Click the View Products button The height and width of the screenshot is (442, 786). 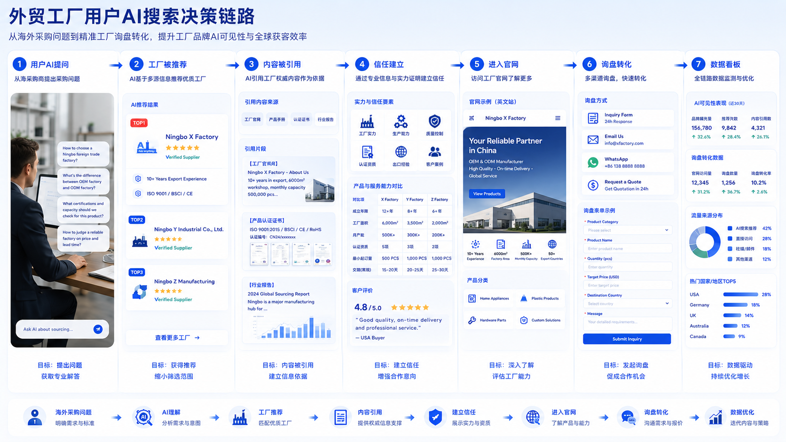[487, 194]
